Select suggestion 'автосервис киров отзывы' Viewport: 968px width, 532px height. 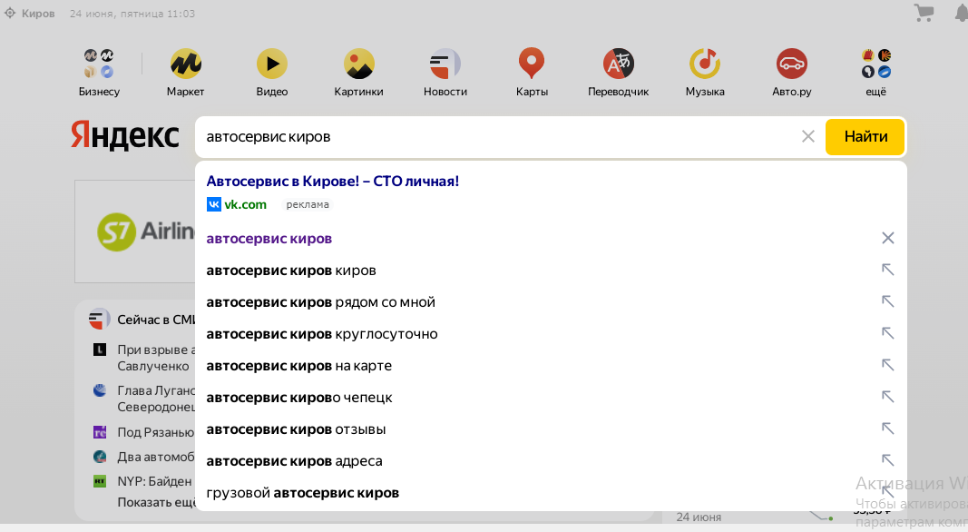tap(296, 429)
